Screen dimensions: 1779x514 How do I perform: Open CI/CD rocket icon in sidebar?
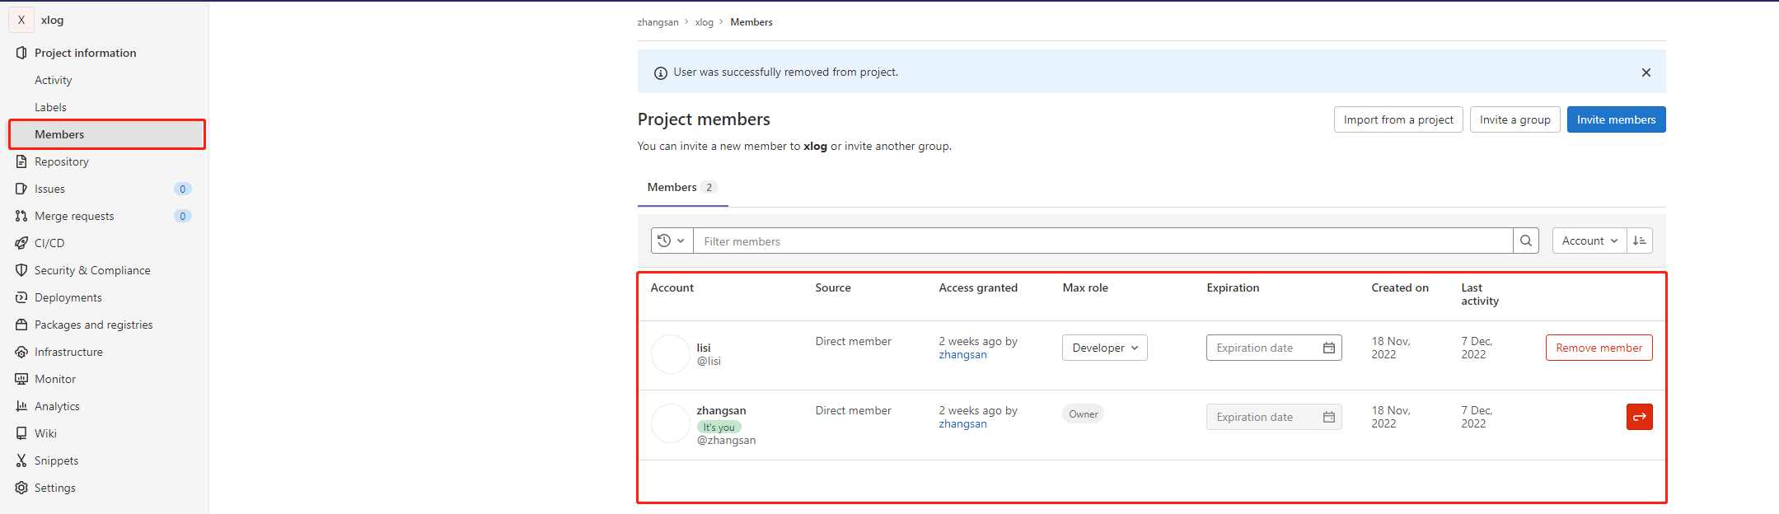coord(21,243)
